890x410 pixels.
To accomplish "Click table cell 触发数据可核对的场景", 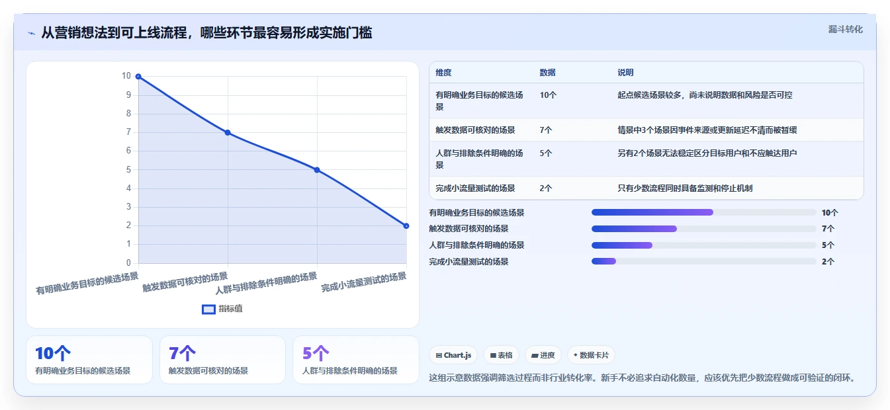I will 475,130.
